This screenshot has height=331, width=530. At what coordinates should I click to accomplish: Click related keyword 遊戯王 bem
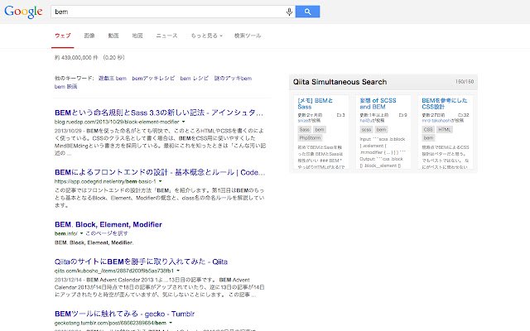[x=113, y=79]
